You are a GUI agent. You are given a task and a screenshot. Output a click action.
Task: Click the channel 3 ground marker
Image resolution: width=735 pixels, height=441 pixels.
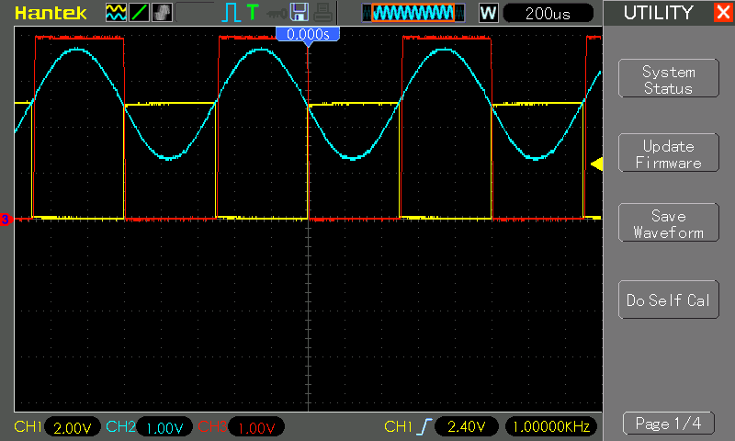coord(6,220)
